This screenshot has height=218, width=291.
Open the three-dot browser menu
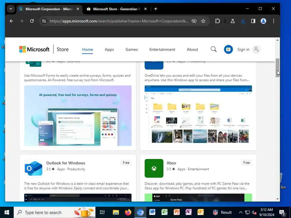click(x=274, y=21)
